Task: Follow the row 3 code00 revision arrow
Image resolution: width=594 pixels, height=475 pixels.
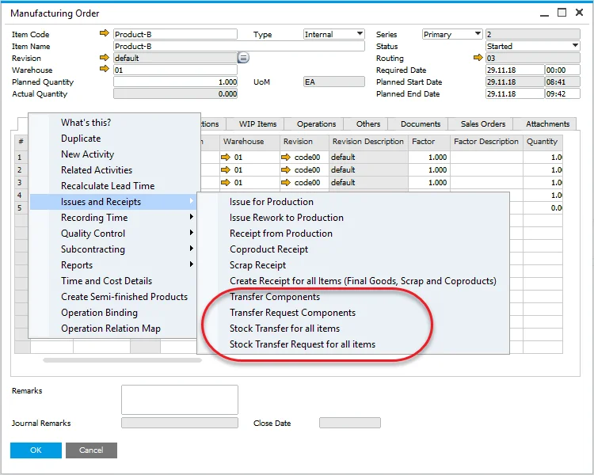Action: pyautogui.click(x=286, y=183)
